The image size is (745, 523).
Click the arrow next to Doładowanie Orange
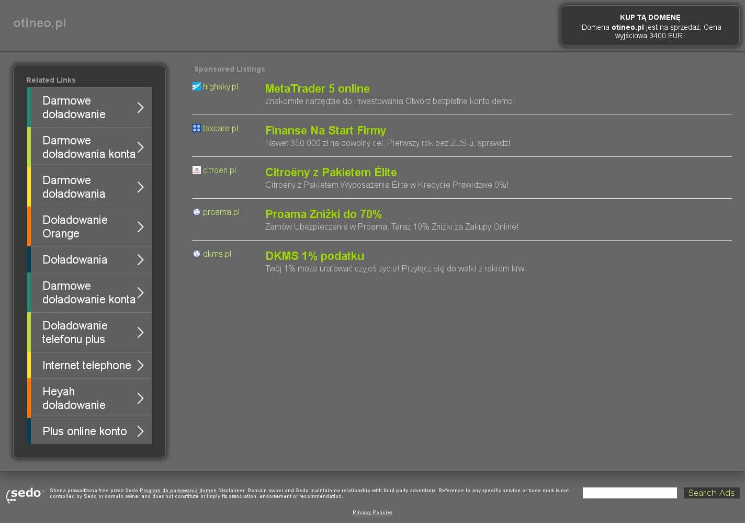pyautogui.click(x=140, y=227)
